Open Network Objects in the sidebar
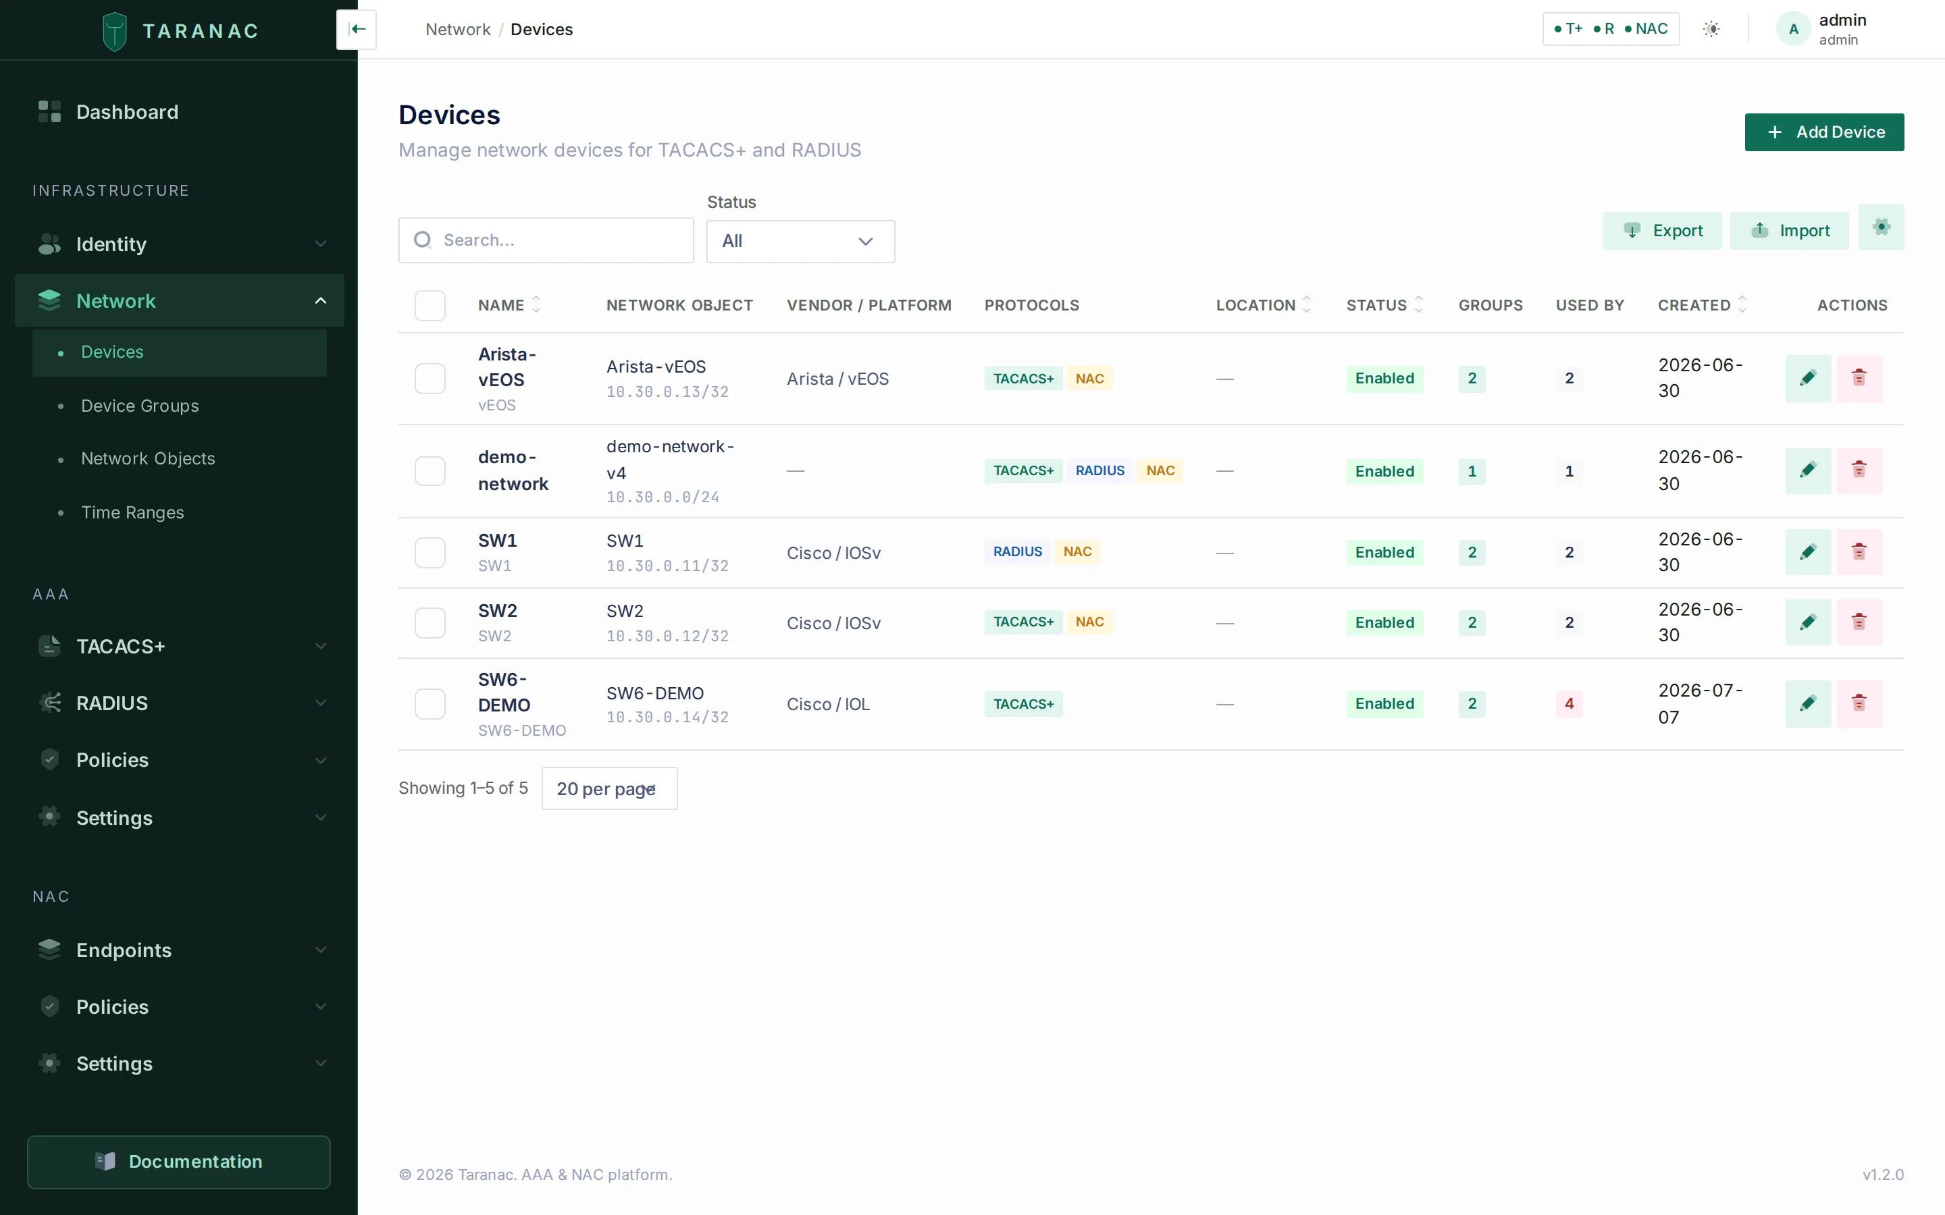Viewport: 1945px width, 1215px height. pos(179,459)
